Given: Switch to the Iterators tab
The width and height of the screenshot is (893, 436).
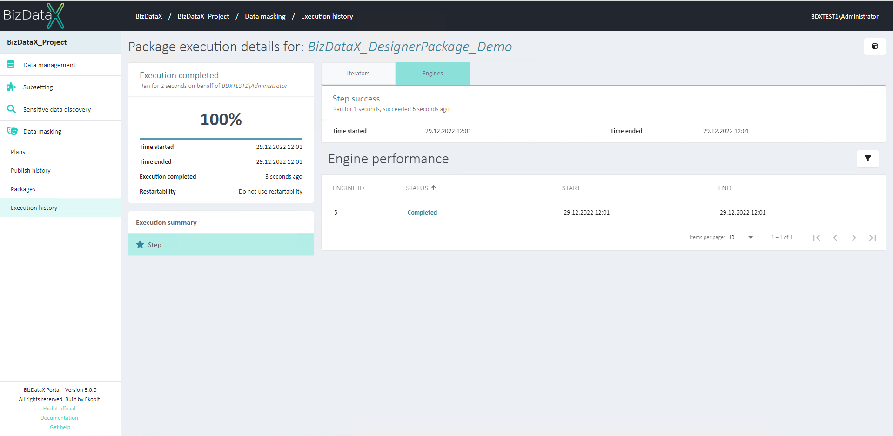Looking at the screenshot, I should [x=358, y=74].
